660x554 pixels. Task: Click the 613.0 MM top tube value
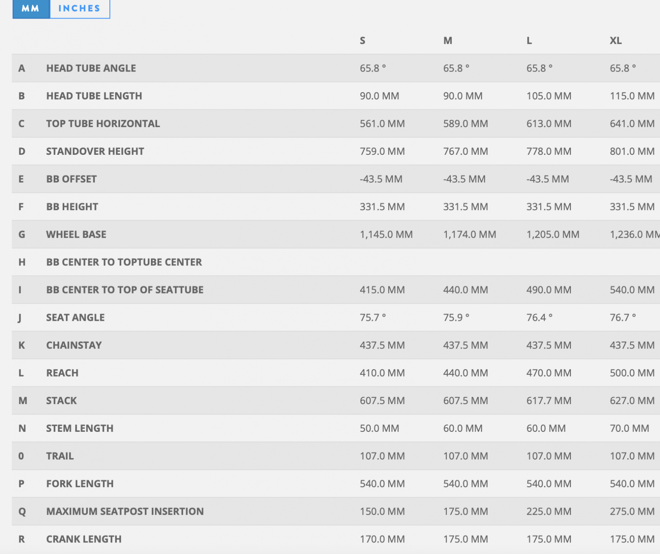pyautogui.click(x=549, y=123)
